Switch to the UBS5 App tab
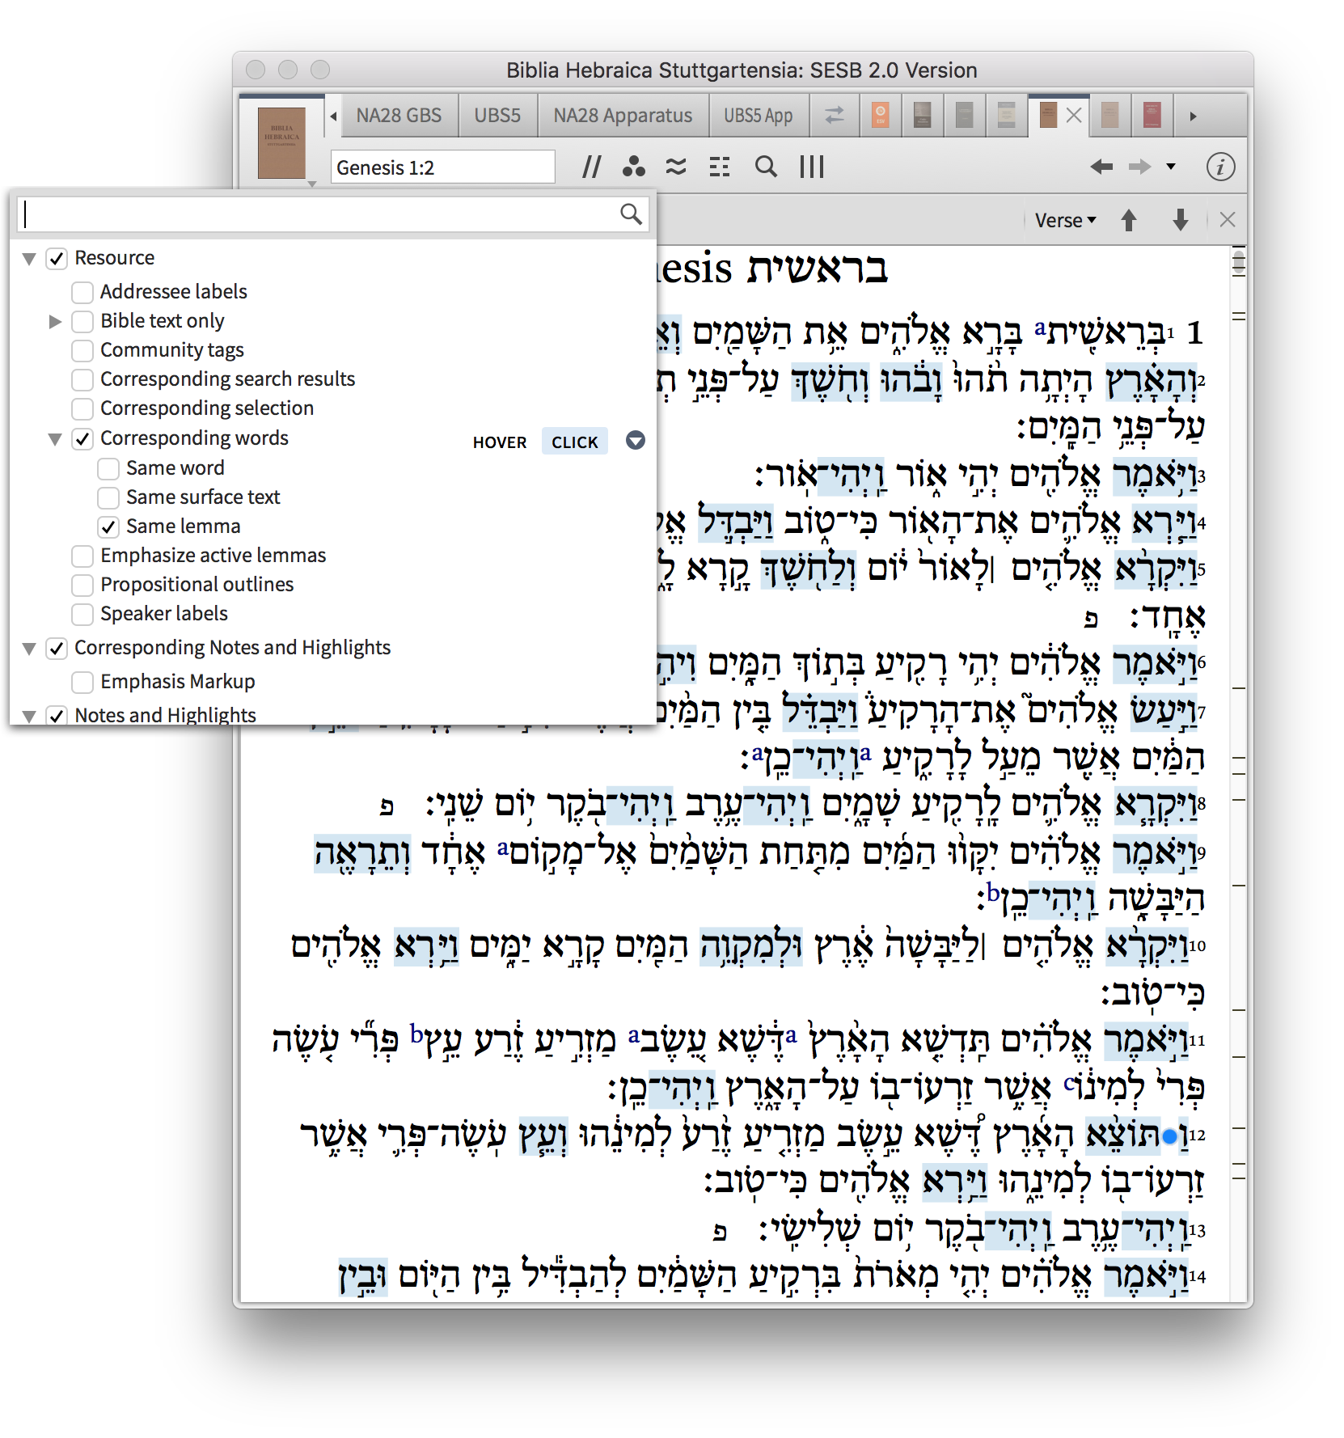Image resolution: width=1344 pixels, height=1438 pixels. [758, 116]
